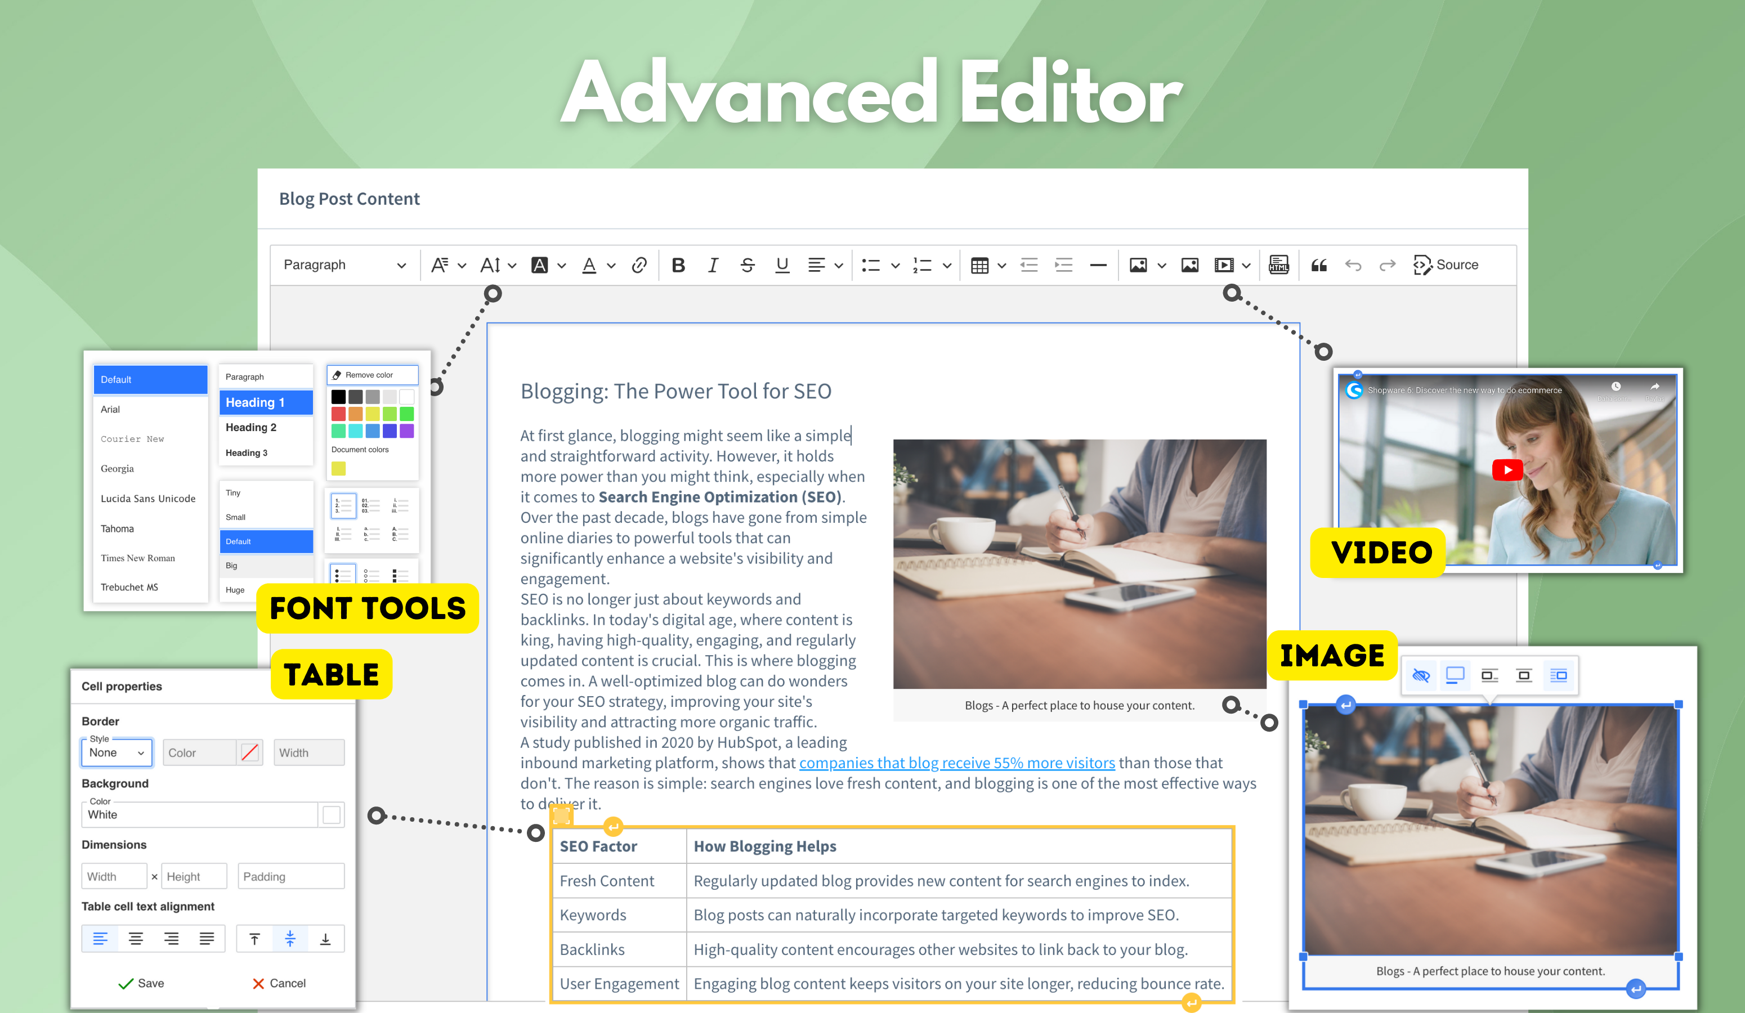
Task: Select the side image style icon
Action: pos(1558,675)
